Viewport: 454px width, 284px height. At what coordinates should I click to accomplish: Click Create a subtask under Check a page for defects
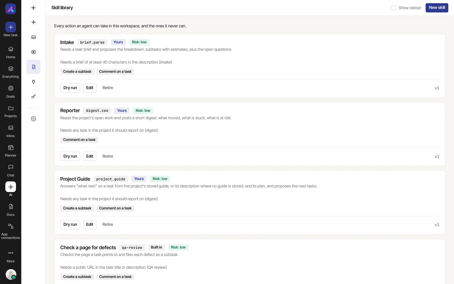point(77,277)
